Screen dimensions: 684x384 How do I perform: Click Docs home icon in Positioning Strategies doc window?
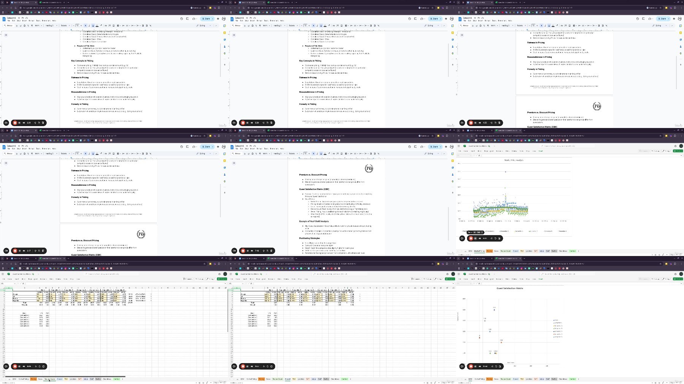(232, 147)
